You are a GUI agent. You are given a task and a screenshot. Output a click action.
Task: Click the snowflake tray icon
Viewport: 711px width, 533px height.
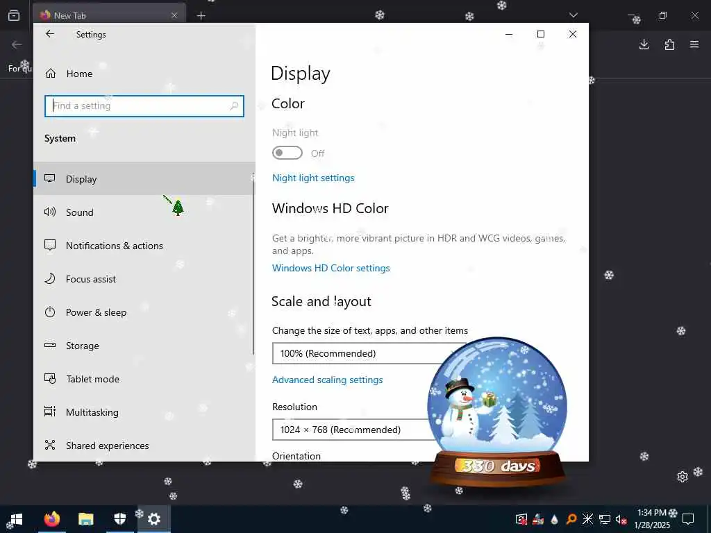(x=587, y=519)
